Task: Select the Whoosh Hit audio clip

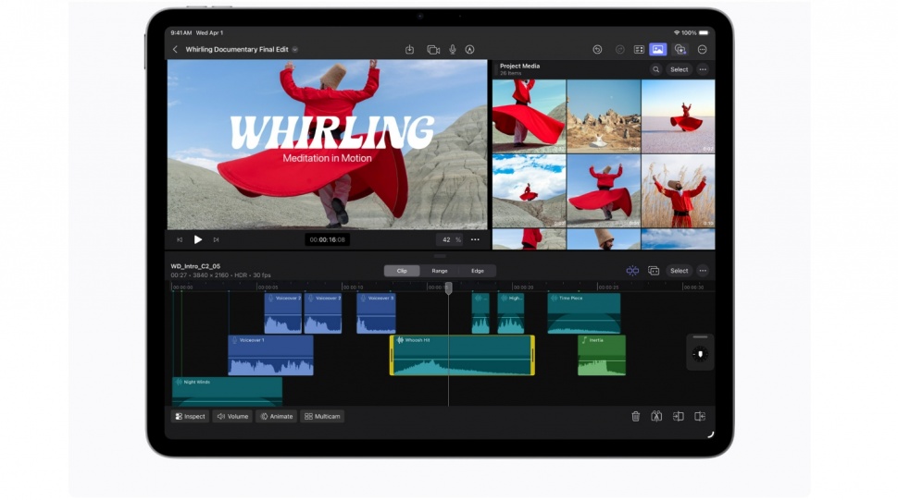Action: pos(462,356)
